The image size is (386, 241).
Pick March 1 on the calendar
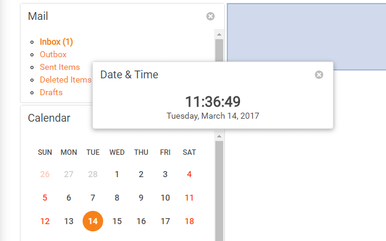(x=117, y=174)
